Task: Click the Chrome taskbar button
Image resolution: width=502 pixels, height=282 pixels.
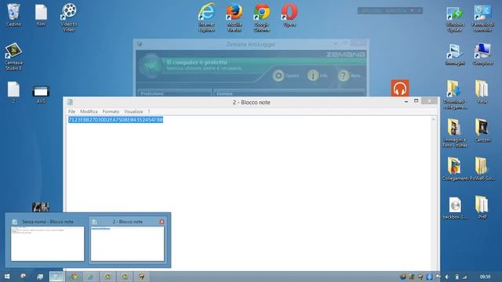Action: (75, 277)
